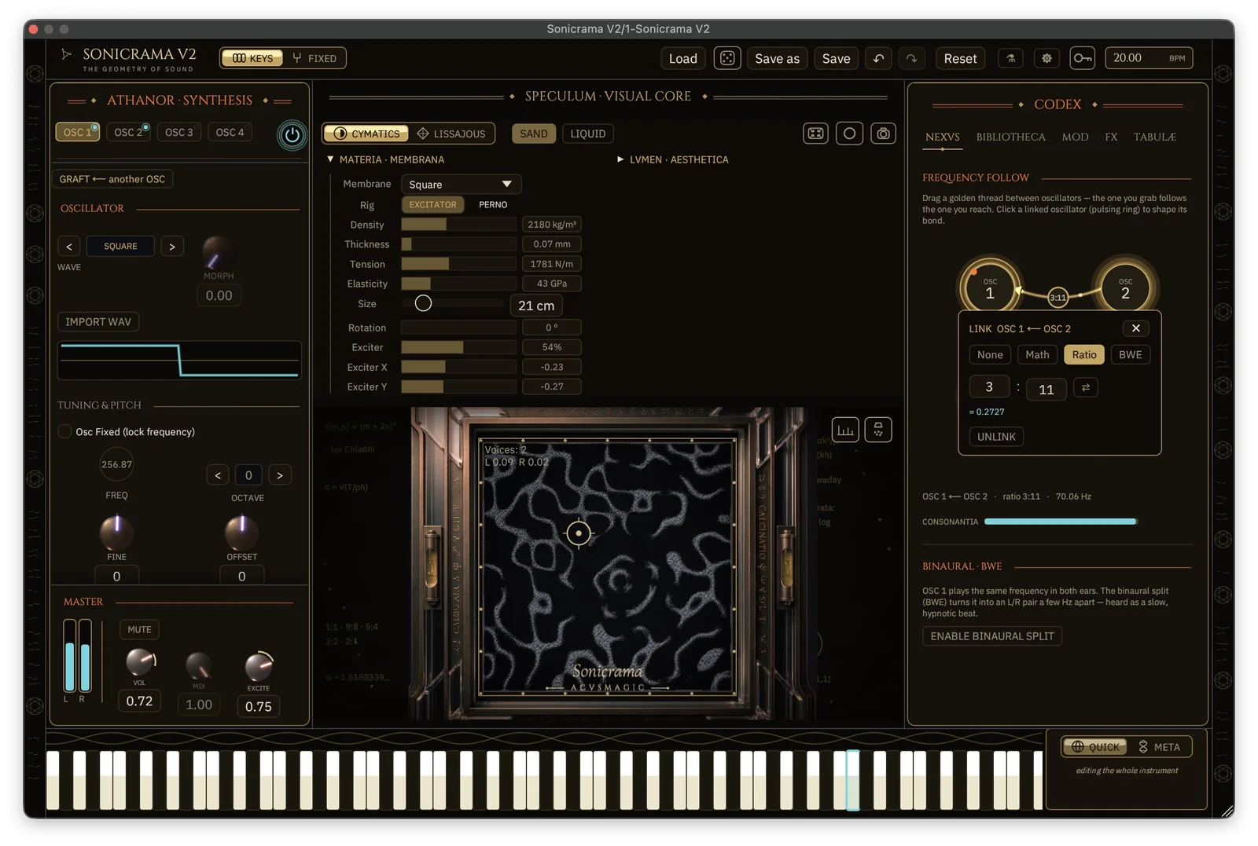Undo the last change
This screenshot has height=846, width=1258.
click(878, 58)
